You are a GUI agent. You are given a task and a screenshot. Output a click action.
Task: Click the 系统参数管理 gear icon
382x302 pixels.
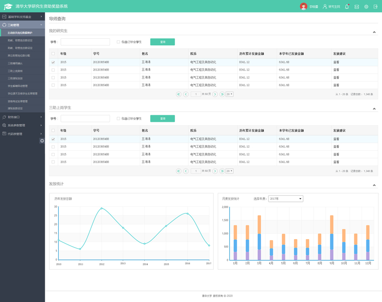coord(4,125)
